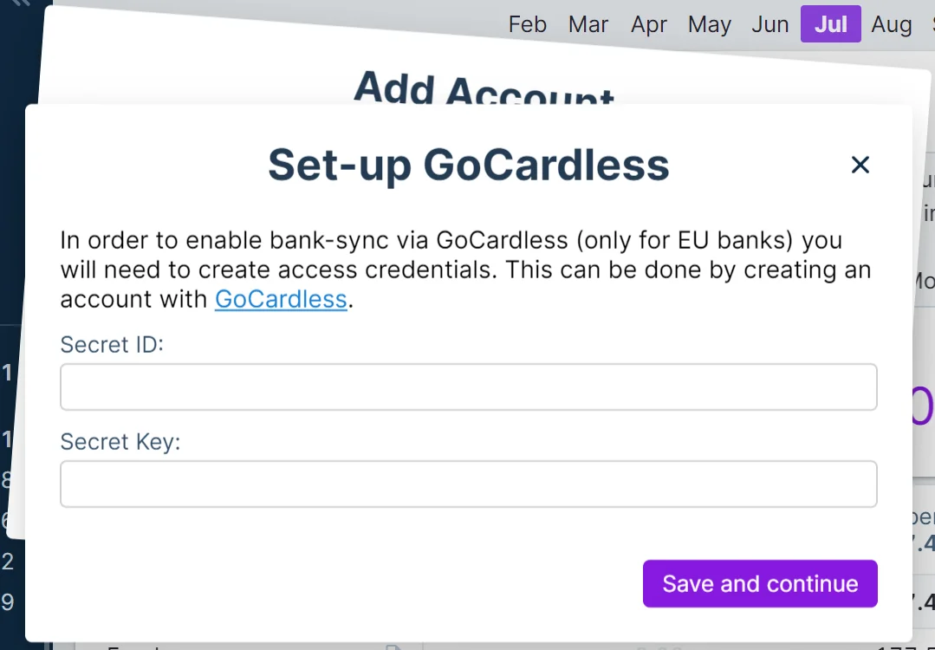The width and height of the screenshot is (935, 650).
Task: Click inside the Secret ID field
Action: pyautogui.click(x=468, y=387)
